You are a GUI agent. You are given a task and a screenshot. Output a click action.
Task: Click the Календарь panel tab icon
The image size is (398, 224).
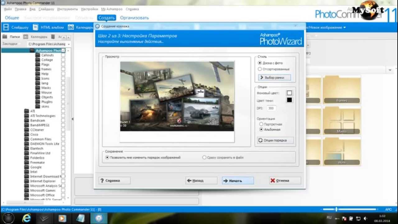(26, 36)
